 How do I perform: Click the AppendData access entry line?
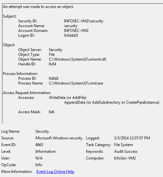pos(112,102)
